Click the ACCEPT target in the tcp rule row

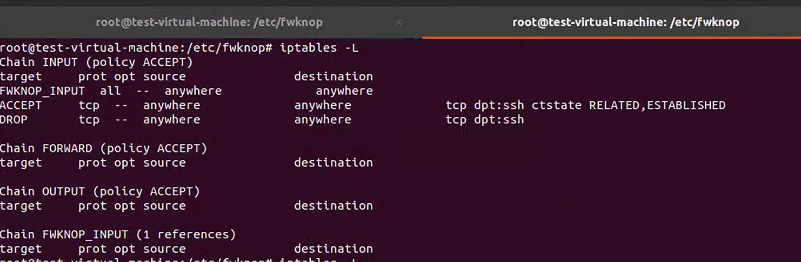(x=21, y=105)
